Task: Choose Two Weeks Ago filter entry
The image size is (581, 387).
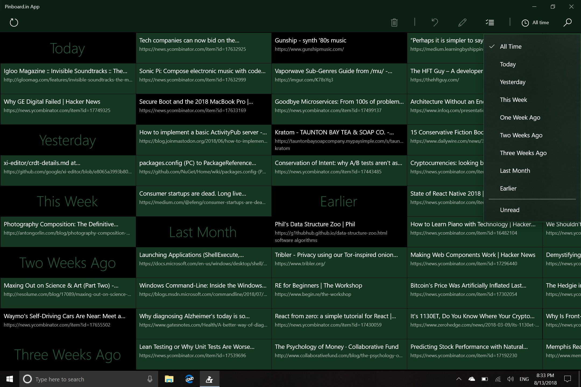Action: (x=521, y=135)
